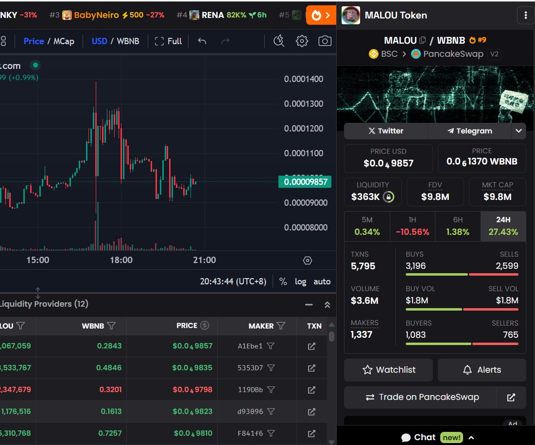Open transaction link for 5353D7 row
Screen dimensions: 535x445
(311, 368)
